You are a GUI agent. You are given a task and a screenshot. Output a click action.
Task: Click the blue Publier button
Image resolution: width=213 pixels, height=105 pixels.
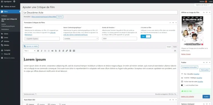pyautogui.click(x=206, y=97)
